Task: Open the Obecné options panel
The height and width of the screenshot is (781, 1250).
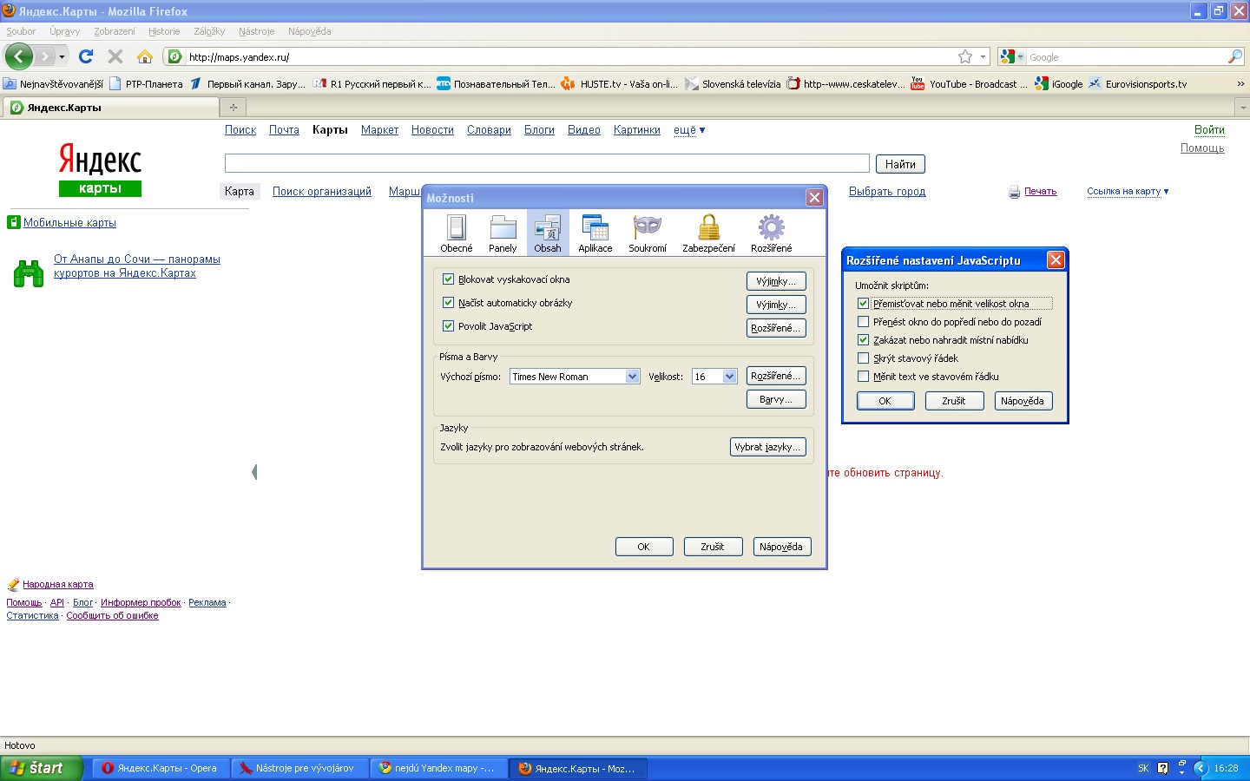Action: tap(457, 233)
